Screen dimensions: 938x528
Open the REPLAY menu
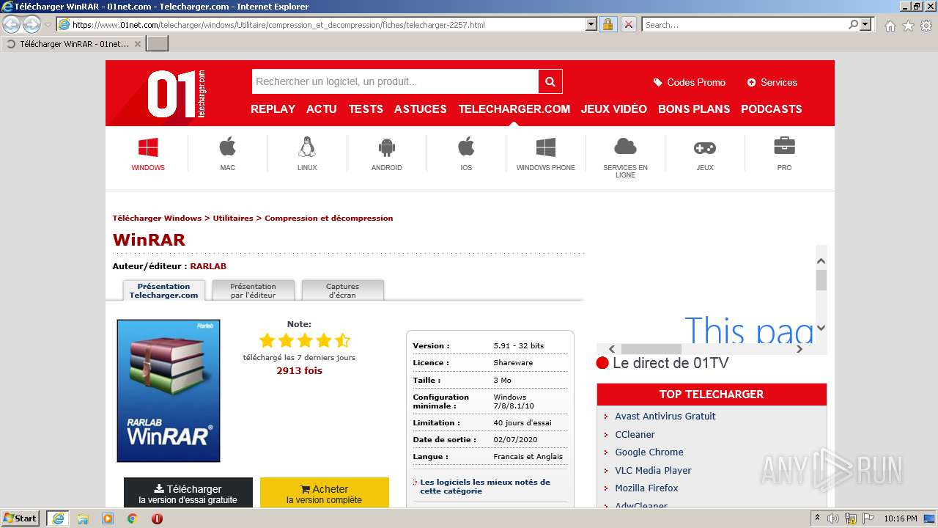tap(273, 109)
